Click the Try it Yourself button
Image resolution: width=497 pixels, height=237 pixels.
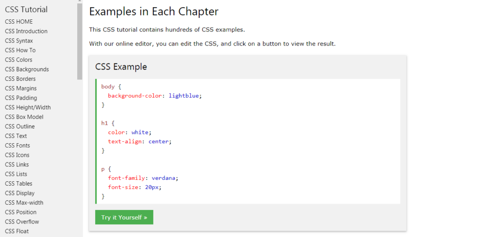124,217
